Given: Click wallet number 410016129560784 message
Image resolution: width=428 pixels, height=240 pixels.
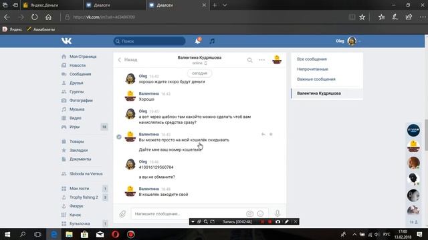Looking at the screenshot, I should pos(156,167).
